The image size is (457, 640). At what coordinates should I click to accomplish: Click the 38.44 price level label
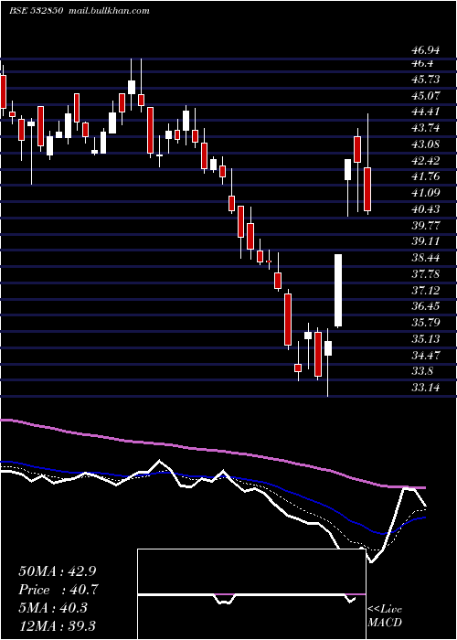pos(426,258)
